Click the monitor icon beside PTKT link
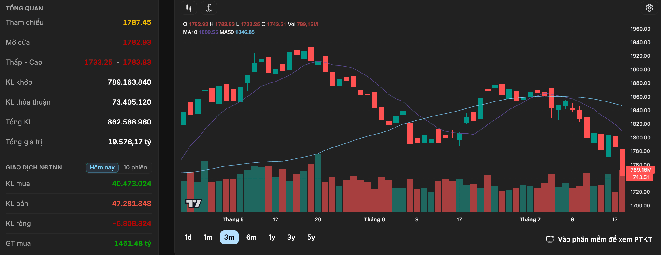The height and width of the screenshot is (255, 661). tap(550, 239)
